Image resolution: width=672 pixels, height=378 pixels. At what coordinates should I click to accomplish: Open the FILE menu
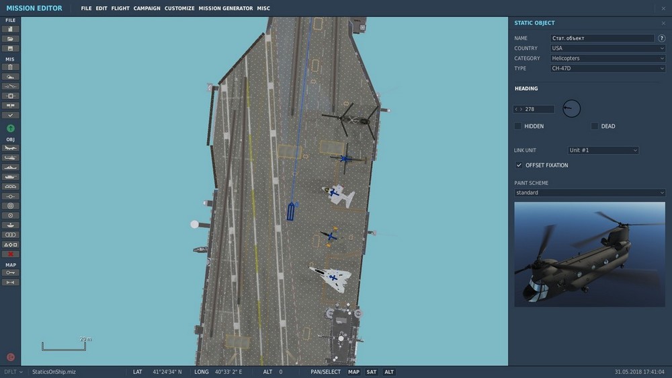(86, 8)
